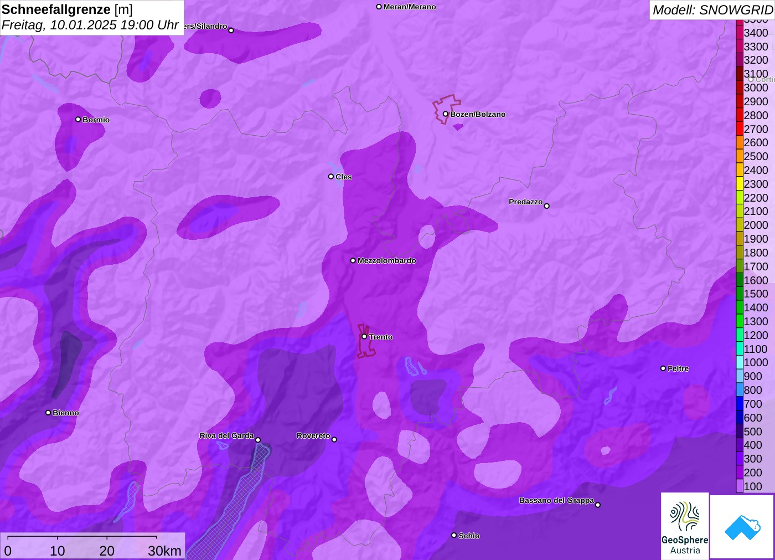This screenshot has width=775, height=560.
Task: Click the Bassano del Grappa label
Action: (x=556, y=500)
